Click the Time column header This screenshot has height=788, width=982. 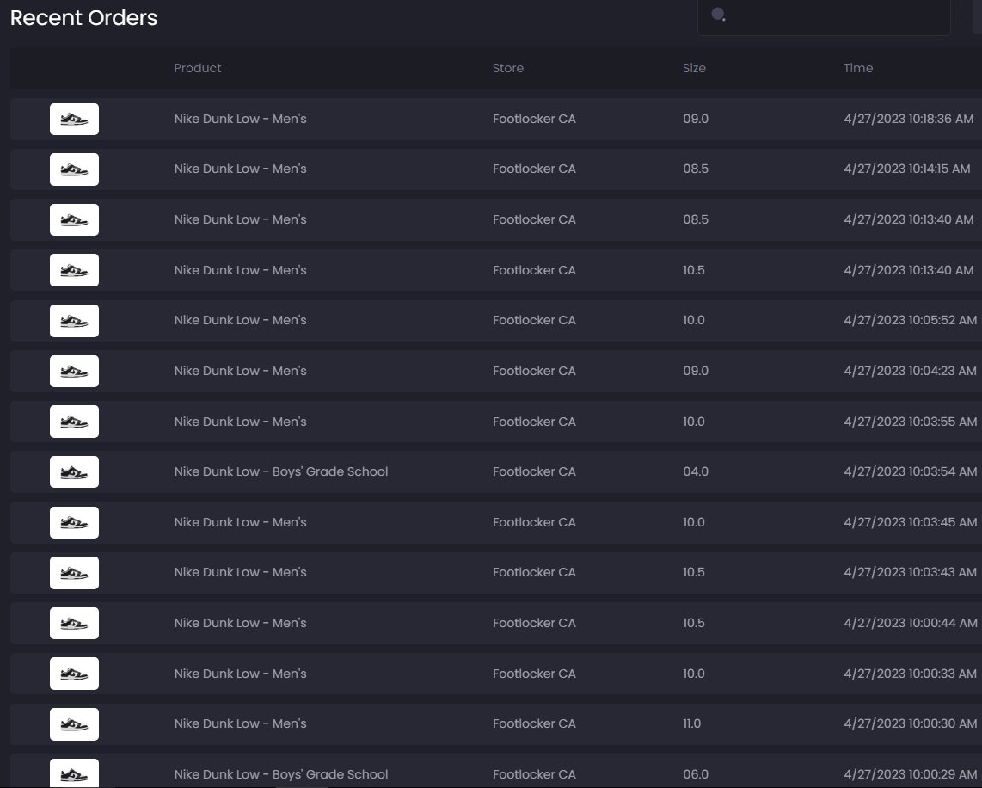coord(858,68)
